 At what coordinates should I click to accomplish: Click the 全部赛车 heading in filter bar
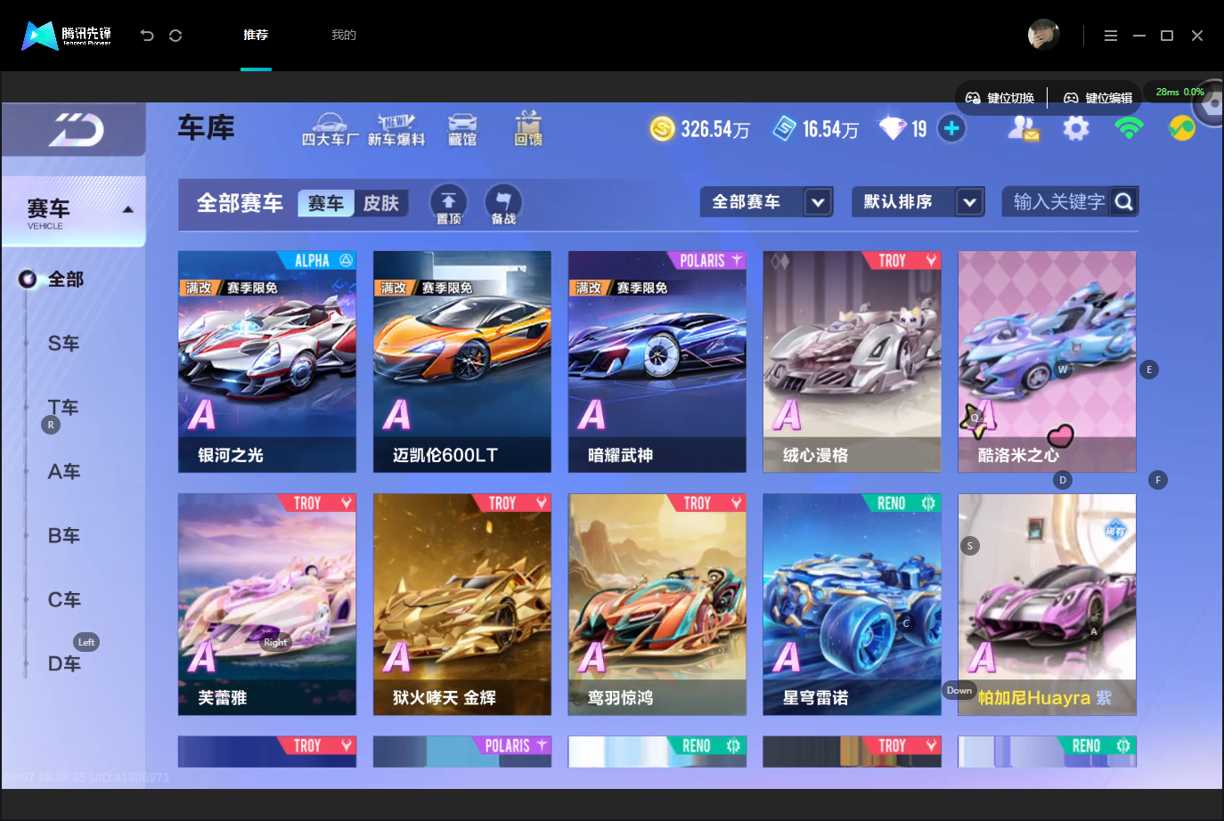click(x=240, y=204)
